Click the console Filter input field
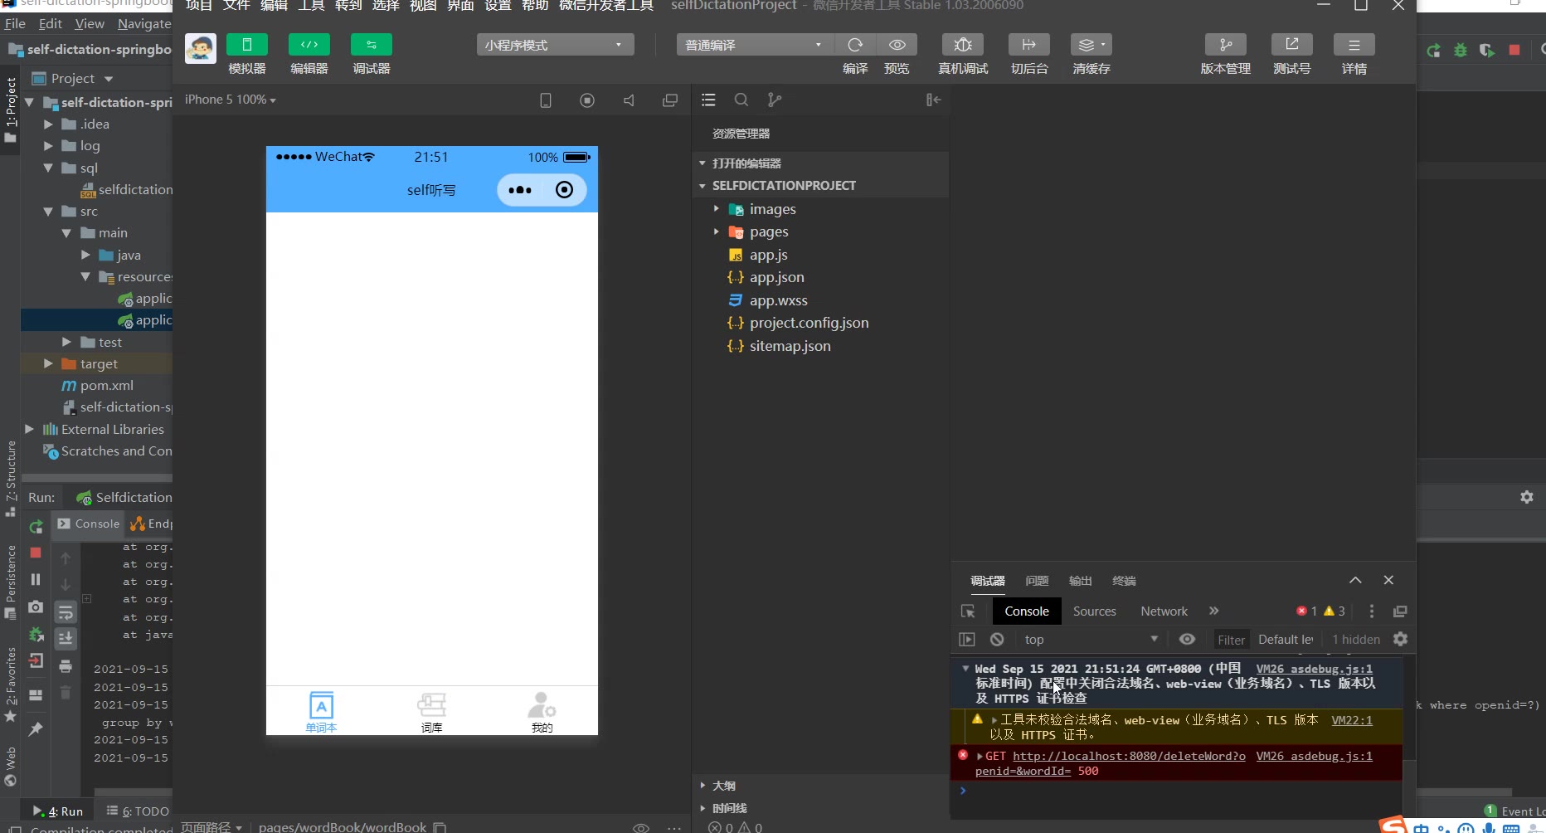The image size is (1546, 833). click(x=1231, y=640)
